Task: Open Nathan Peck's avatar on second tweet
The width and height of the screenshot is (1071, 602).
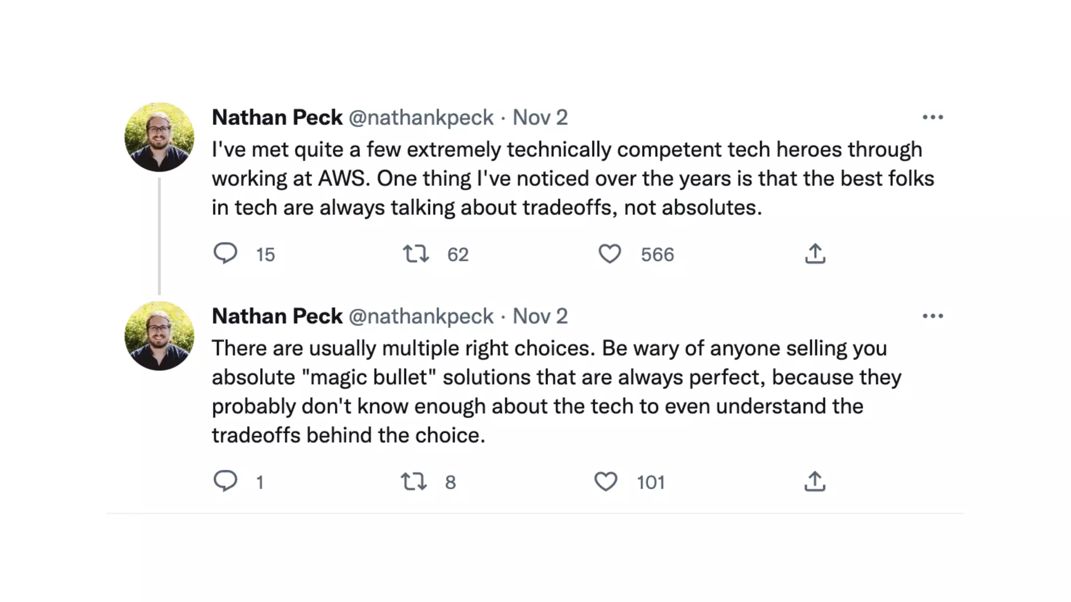Action: (159, 336)
